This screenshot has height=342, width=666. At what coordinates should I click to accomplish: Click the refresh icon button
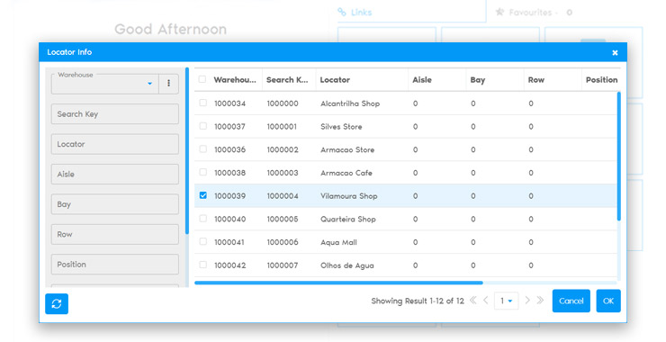click(57, 304)
